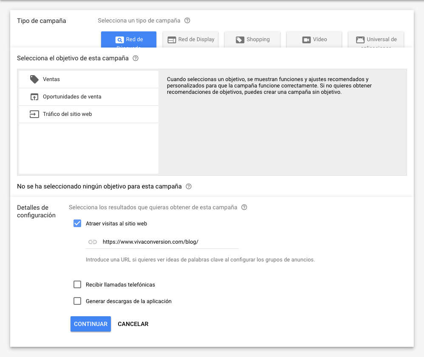Click help icon after no objective selected text
Viewport: 424px width, 357px height.
tap(189, 186)
